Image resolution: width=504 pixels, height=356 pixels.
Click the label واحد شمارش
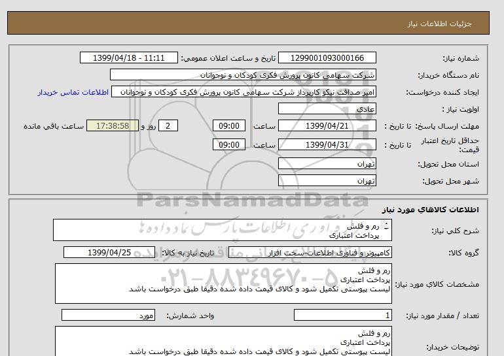pyautogui.click(x=190, y=316)
